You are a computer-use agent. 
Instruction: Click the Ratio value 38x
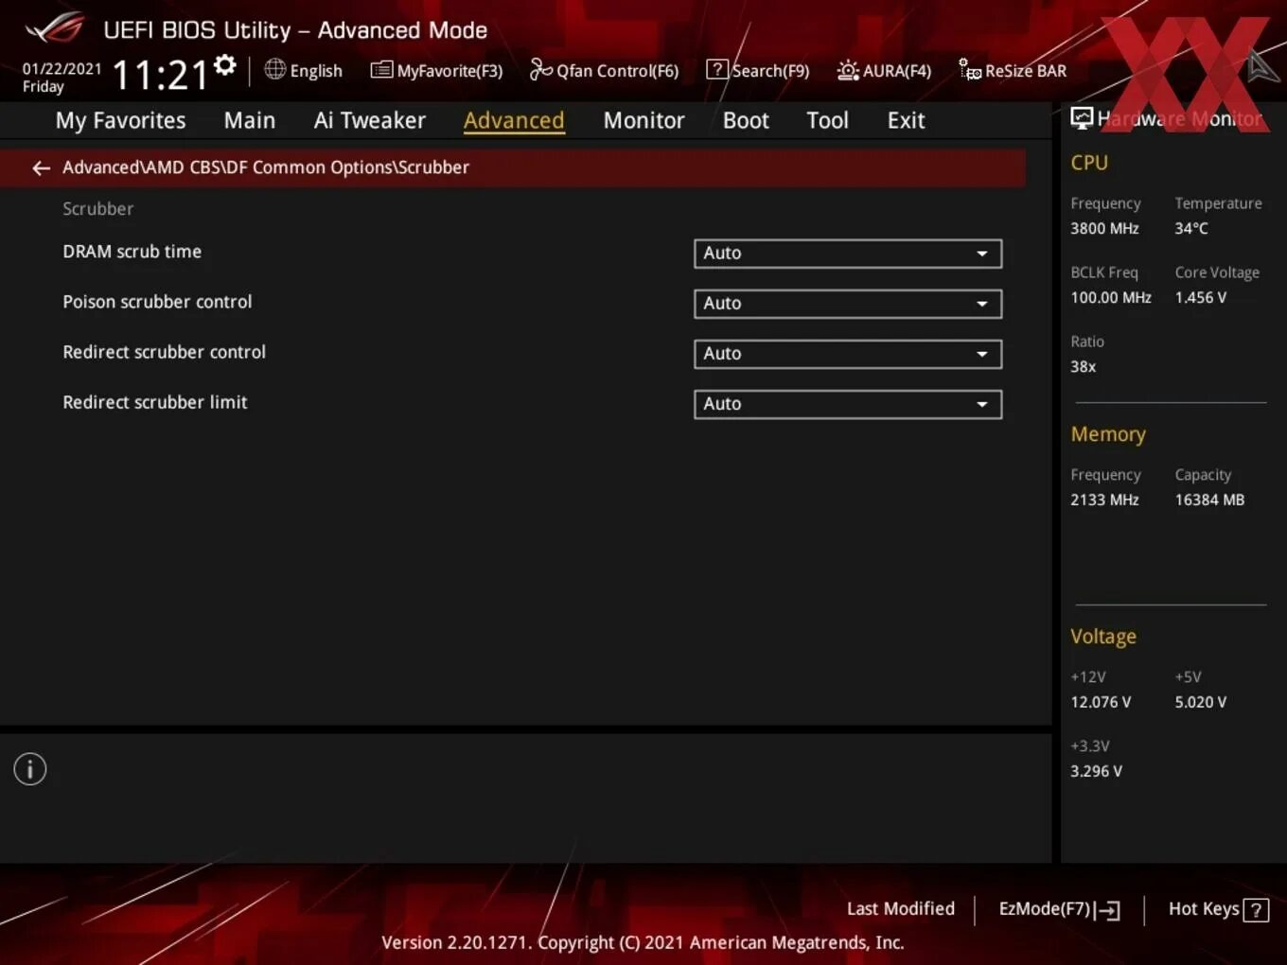(1083, 366)
